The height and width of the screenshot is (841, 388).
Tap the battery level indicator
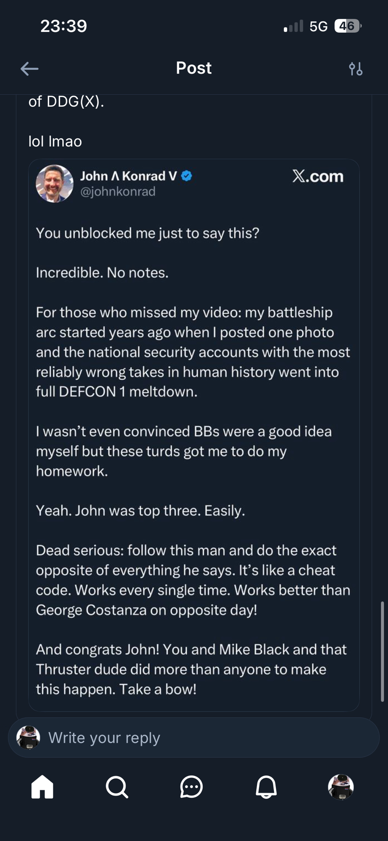point(347,26)
